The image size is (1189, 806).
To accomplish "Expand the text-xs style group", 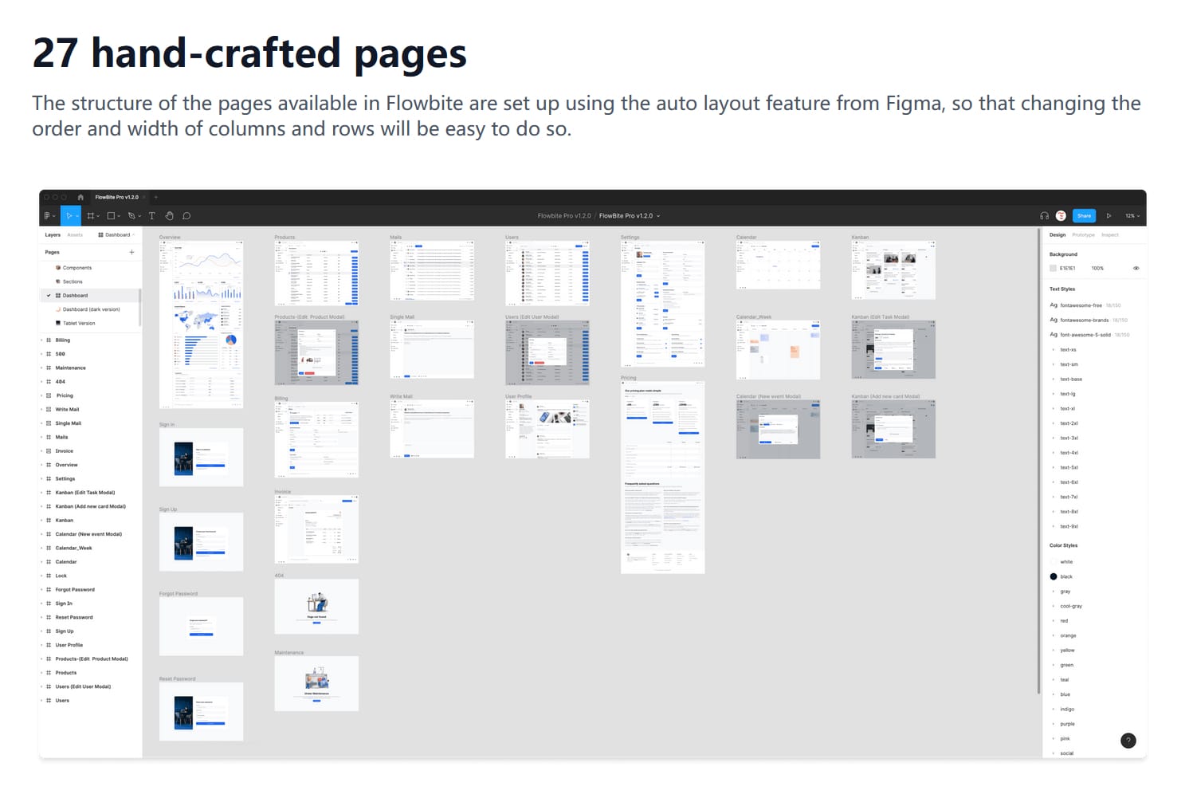I will pos(1054,350).
